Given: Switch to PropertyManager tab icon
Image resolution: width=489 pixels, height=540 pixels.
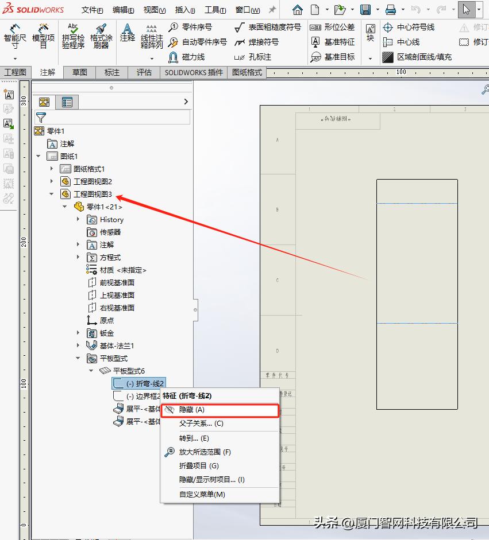Looking at the screenshot, I should pyautogui.click(x=67, y=102).
